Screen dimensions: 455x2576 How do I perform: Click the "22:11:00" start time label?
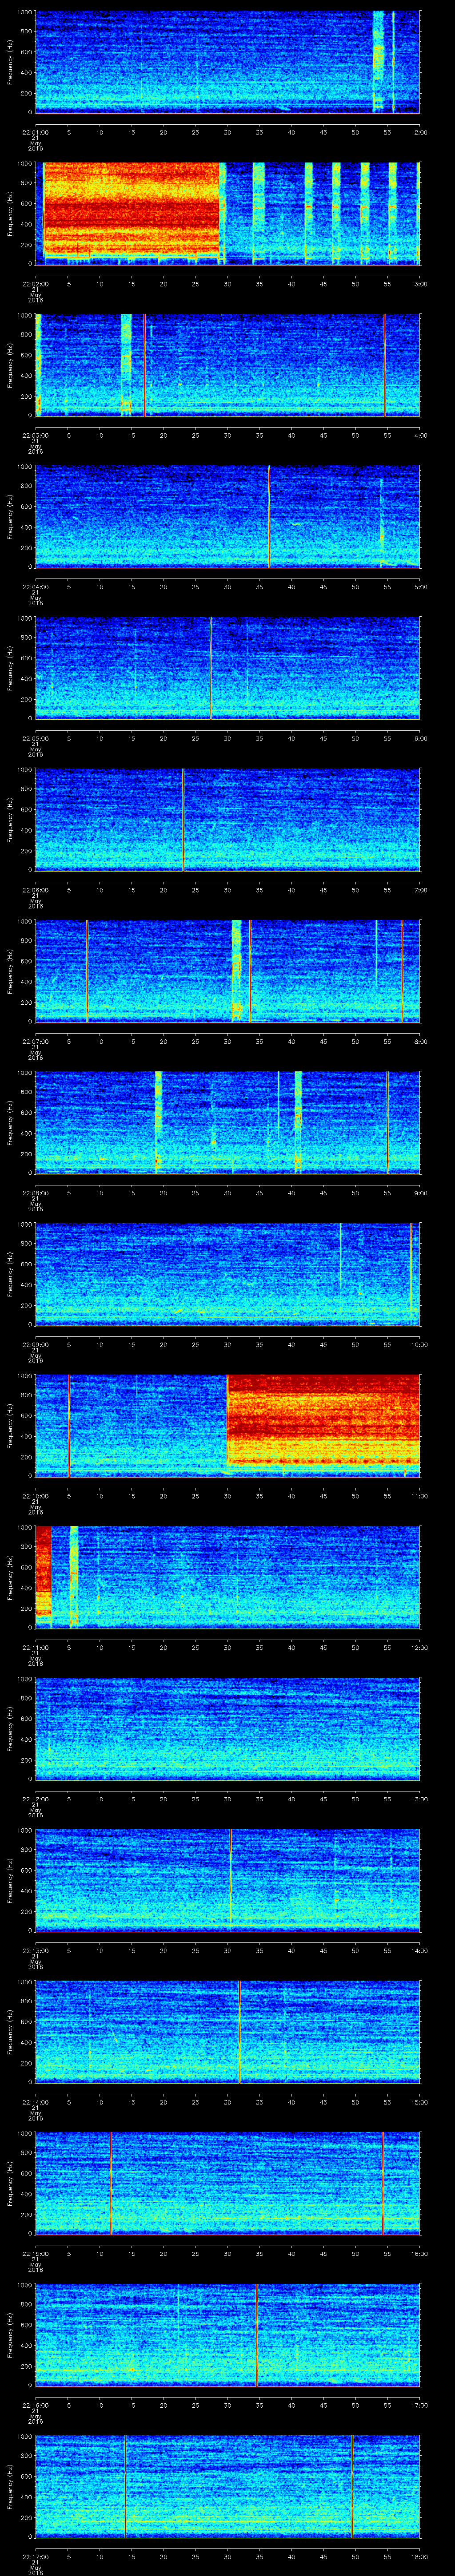pos(36,1647)
